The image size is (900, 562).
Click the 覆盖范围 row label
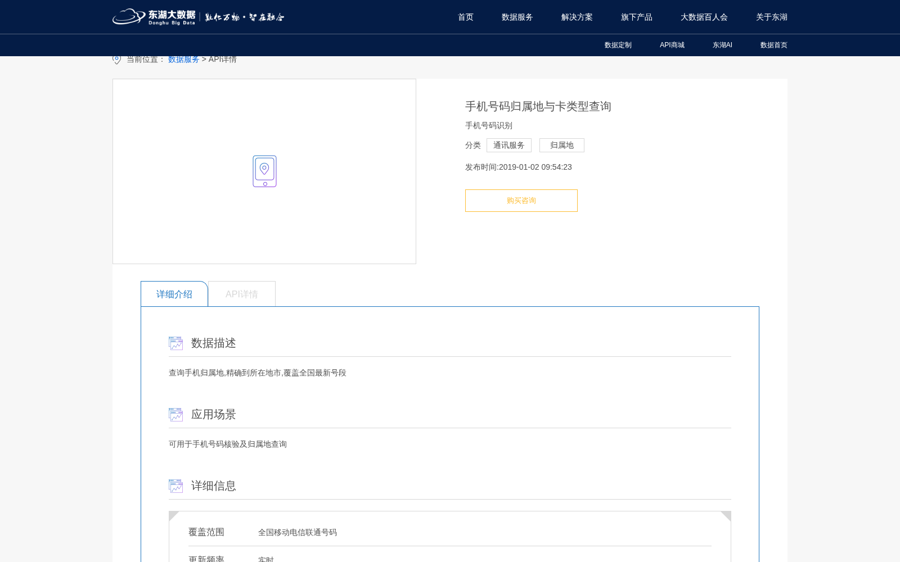(x=206, y=532)
